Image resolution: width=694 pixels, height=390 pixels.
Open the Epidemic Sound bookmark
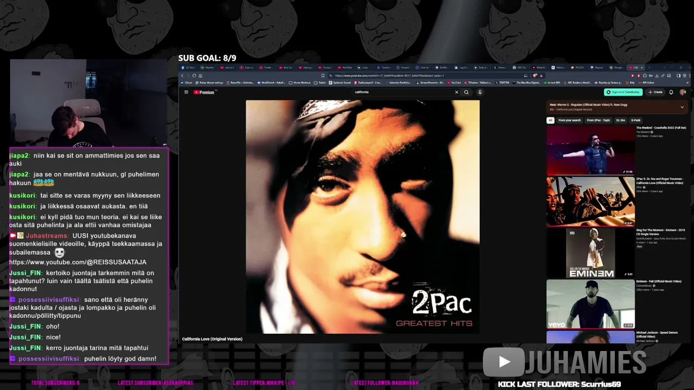click(339, 83)
